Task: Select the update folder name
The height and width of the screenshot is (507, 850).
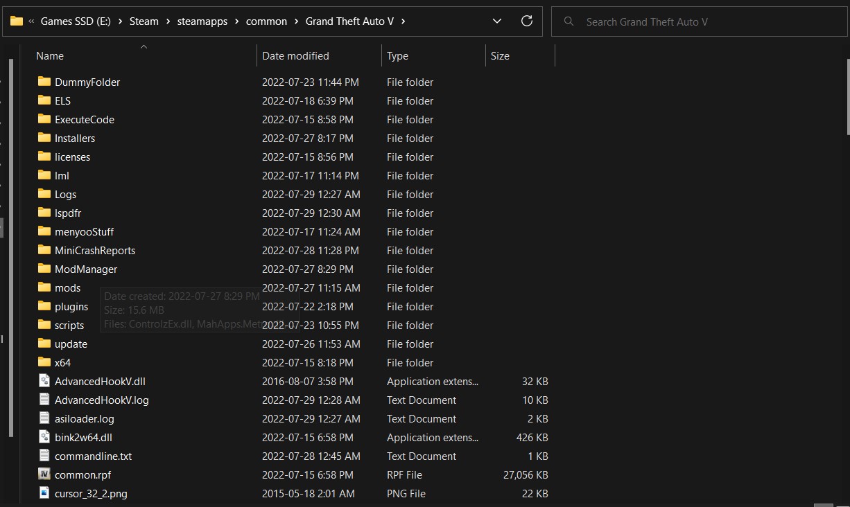Action: tap(71, 344)
